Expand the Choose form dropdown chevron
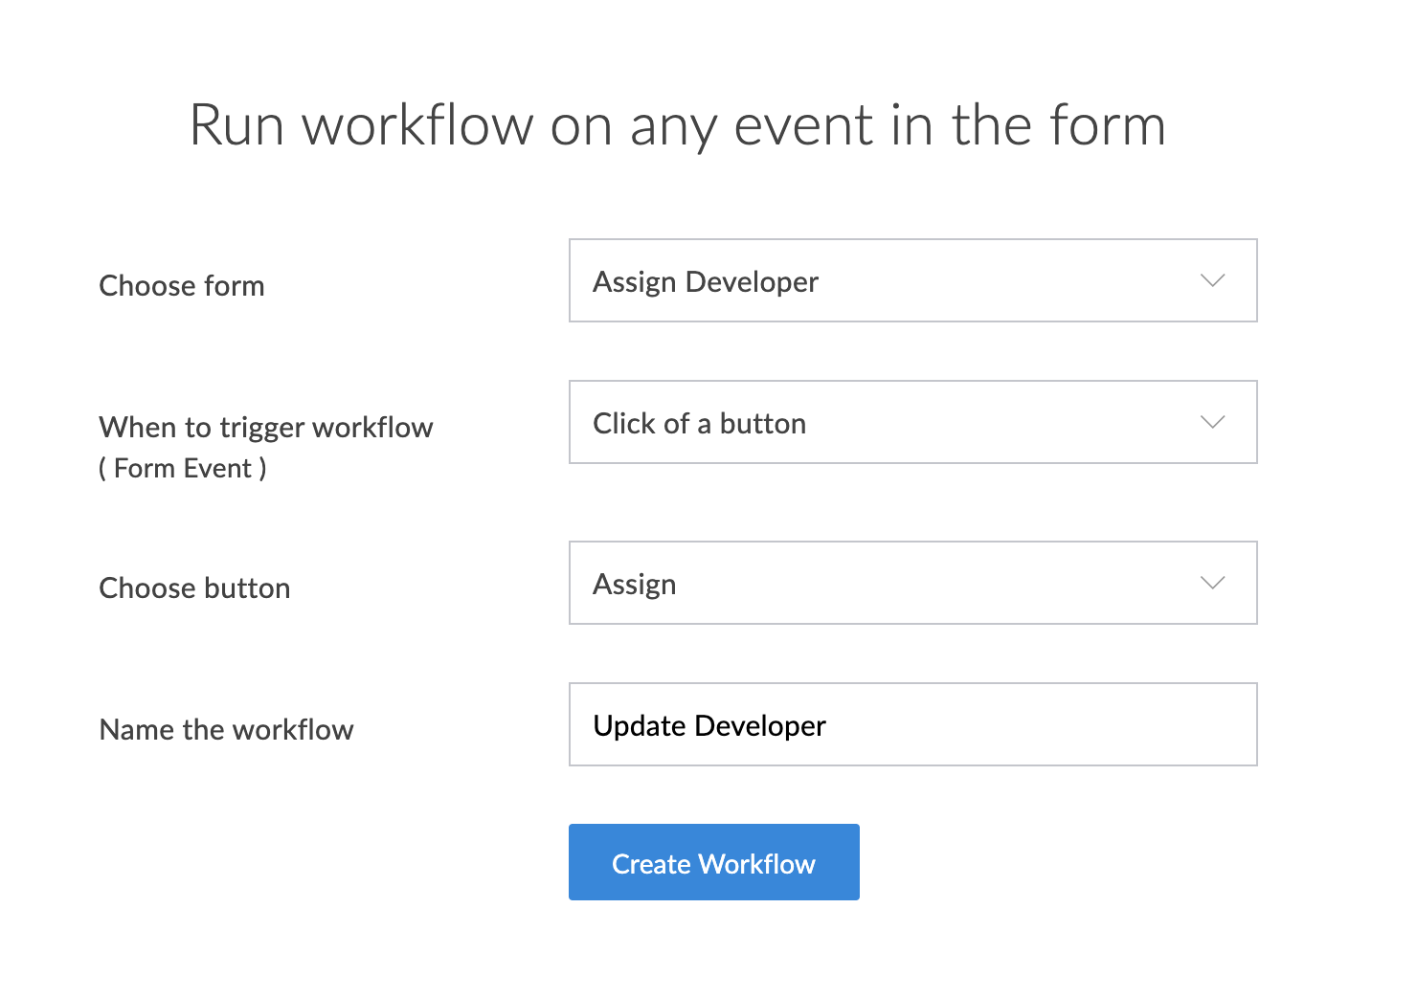The height and width of the screenshot is (997, 1417). point(1212,281)
